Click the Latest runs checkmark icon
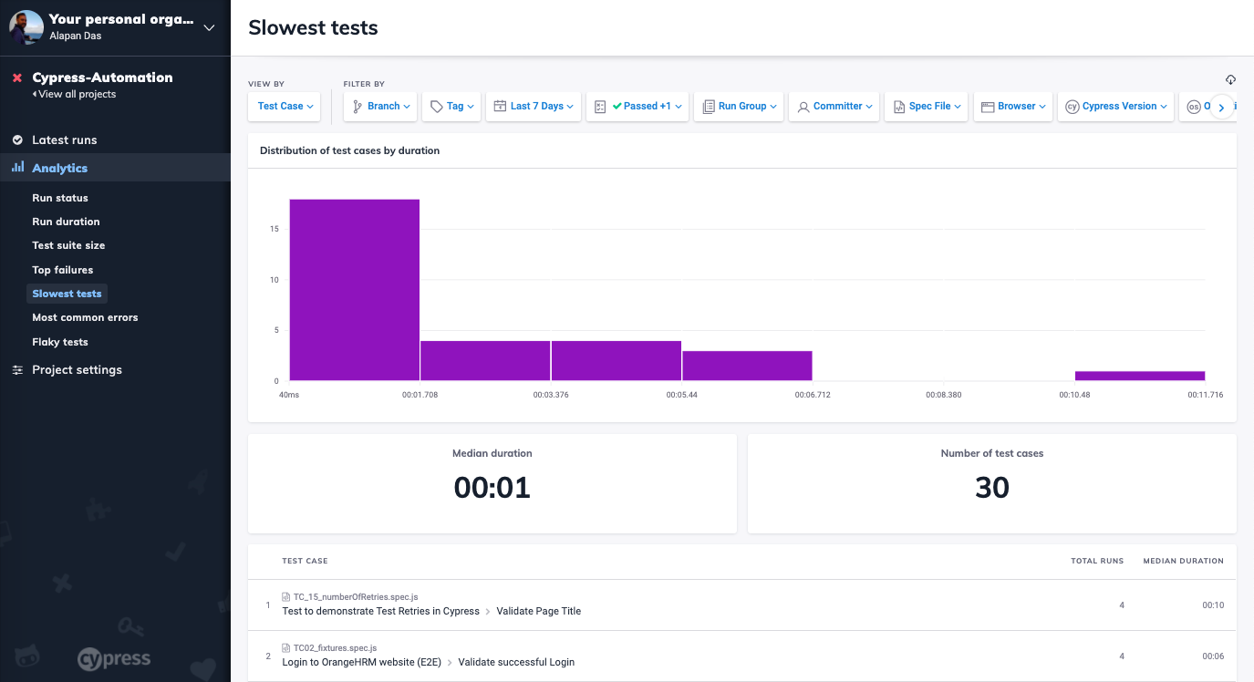 pos(17,139)
